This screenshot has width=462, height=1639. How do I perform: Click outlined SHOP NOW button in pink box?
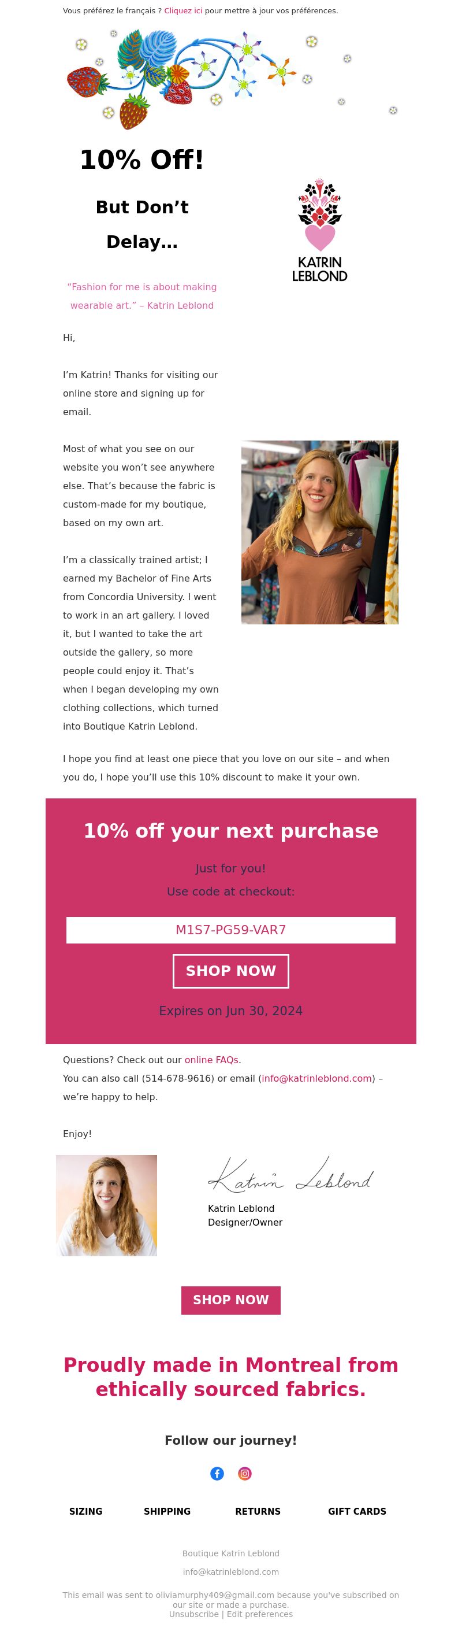(x=230, y=971)
